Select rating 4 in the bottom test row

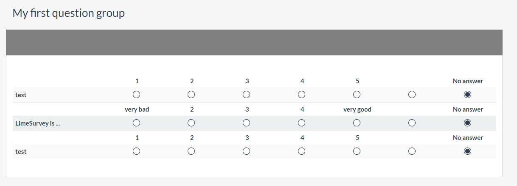click(302, 151)
